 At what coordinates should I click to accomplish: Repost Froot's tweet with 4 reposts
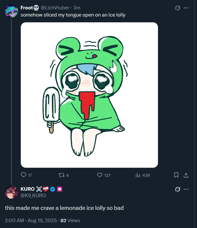[60, 175]
